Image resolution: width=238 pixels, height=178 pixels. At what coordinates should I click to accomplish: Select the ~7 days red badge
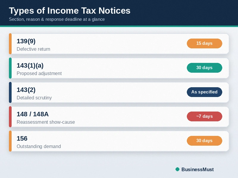pyautogui.click(x=204, y=116)
